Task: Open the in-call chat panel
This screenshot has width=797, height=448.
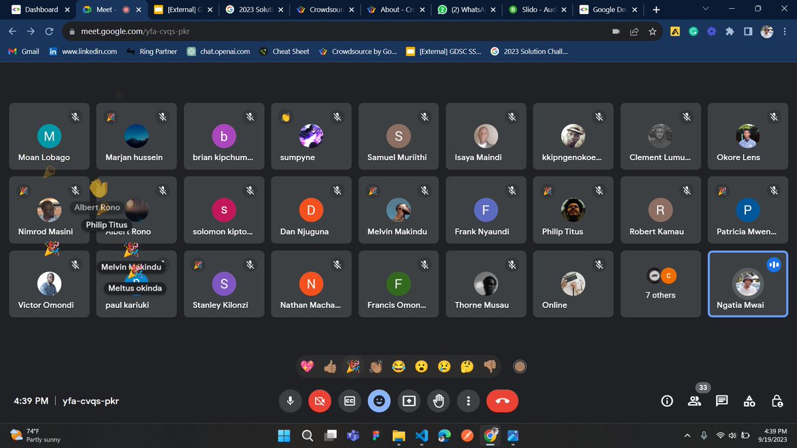Action: pos(722,401)
